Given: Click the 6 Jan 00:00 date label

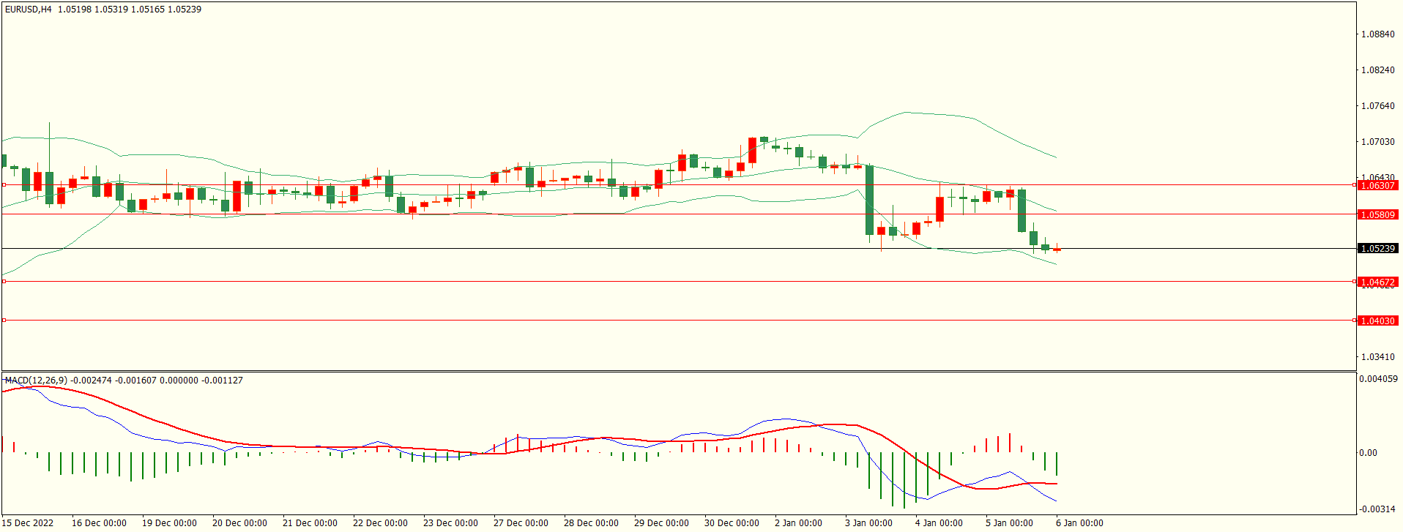Looking at the screenshot, I should (x=1079, y=523).
